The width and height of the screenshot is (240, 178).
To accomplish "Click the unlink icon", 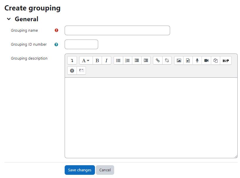I will pos(167,60).
